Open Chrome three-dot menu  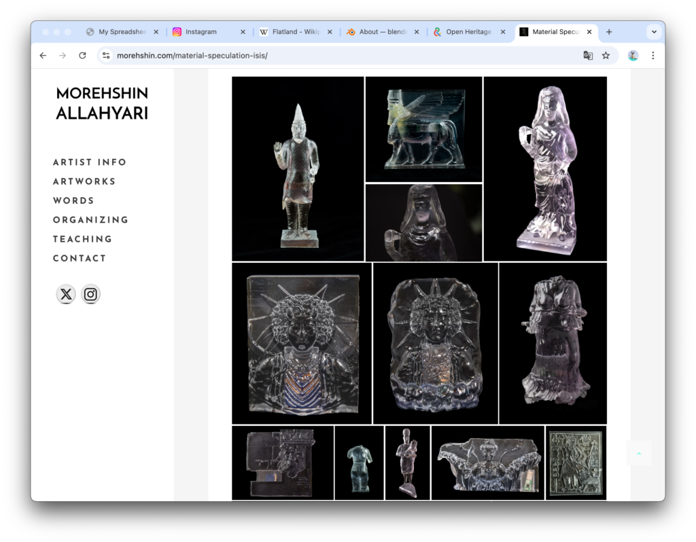pyautogui.click(x=652, y=56)
